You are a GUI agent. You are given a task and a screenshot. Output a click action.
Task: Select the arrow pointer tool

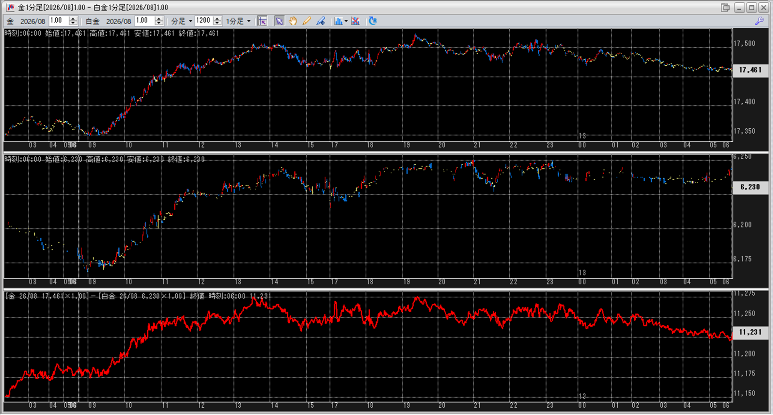pos(279,21)
